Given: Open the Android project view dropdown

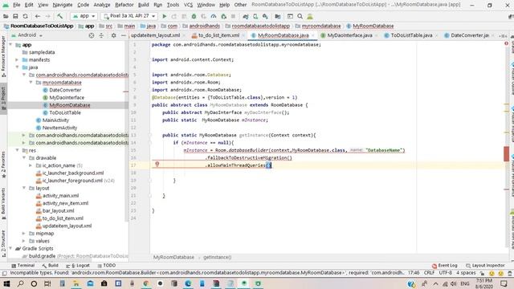Looking at the screenshot, I should (27, 35).
